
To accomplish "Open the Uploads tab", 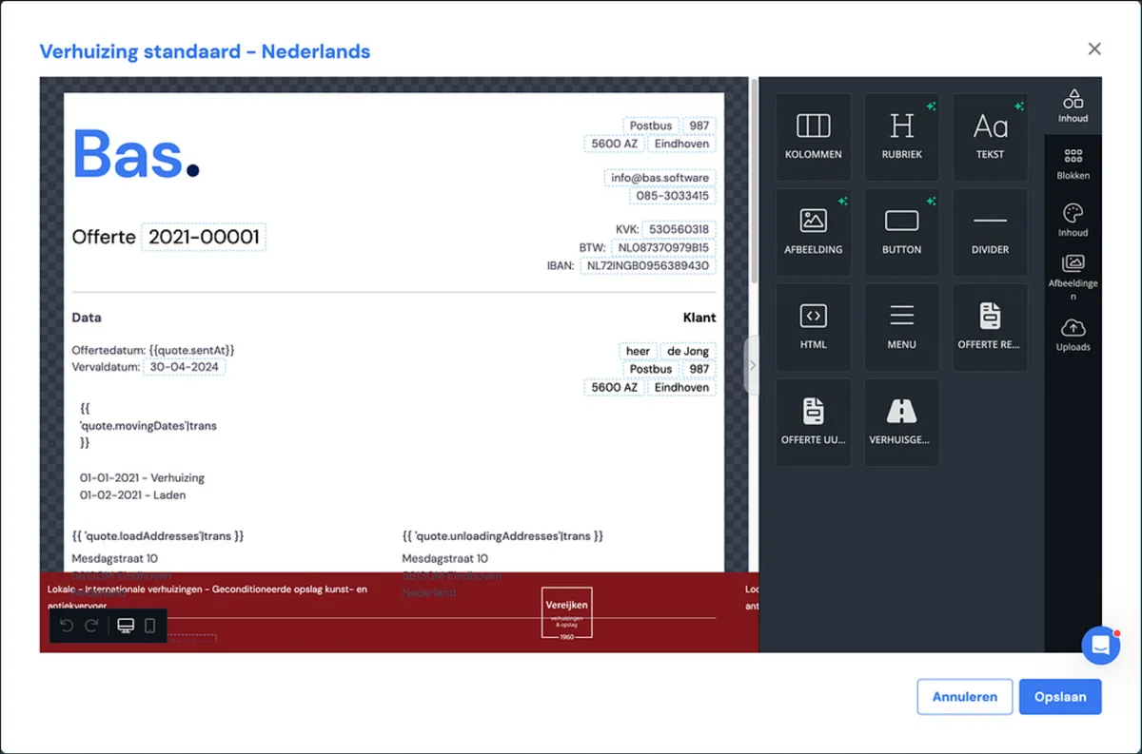I will (x=1073, y=335).
